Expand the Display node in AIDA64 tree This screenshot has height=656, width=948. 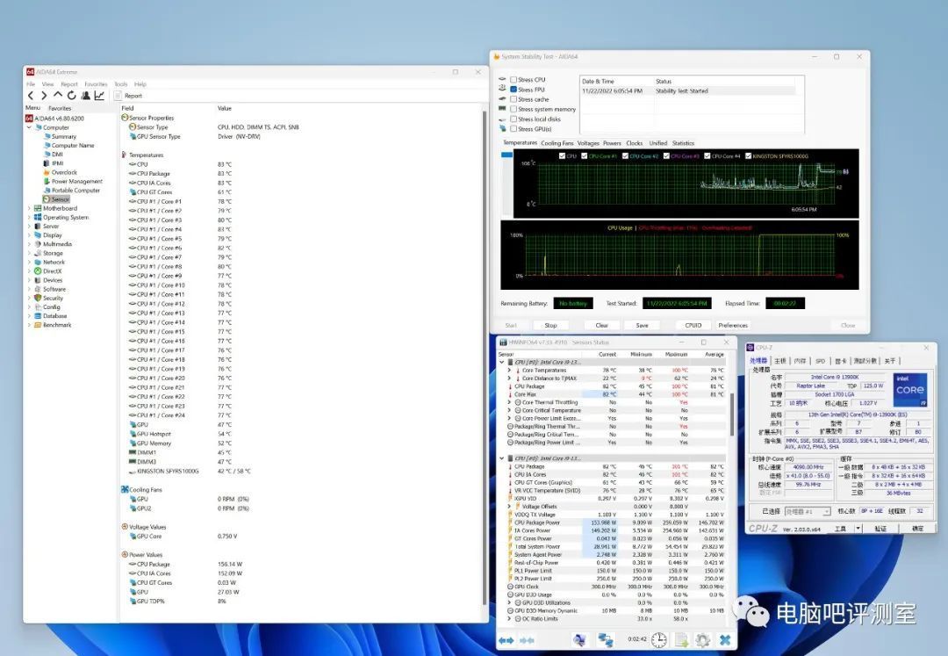click(29, 235)
